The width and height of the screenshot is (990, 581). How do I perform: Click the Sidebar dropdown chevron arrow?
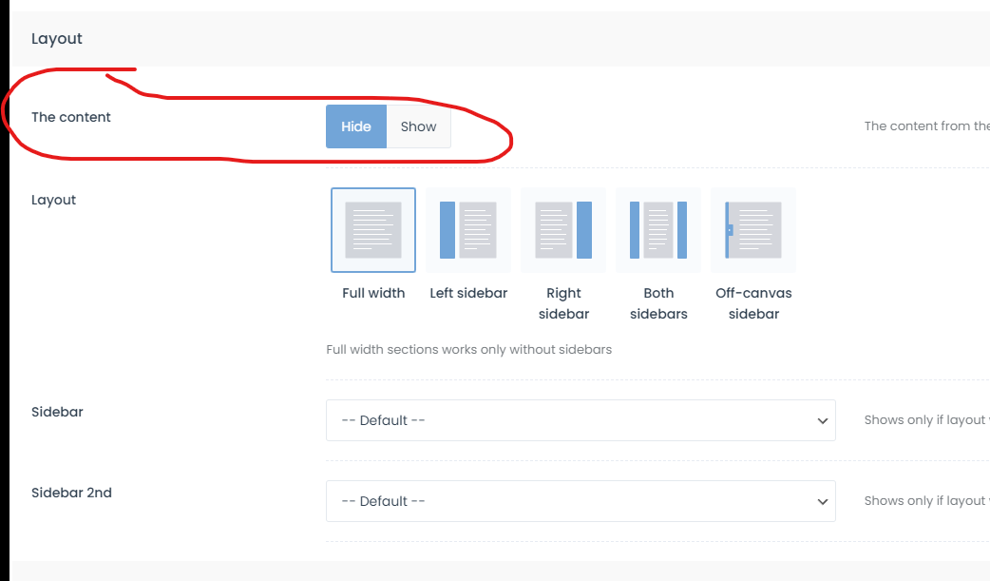pos(823,421)
